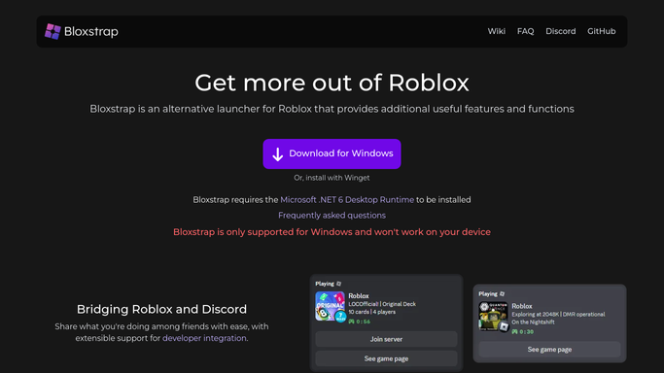Click the Nightshift game thumbnail icon
This screenshot has height=373, width=664.
[493, 317]
